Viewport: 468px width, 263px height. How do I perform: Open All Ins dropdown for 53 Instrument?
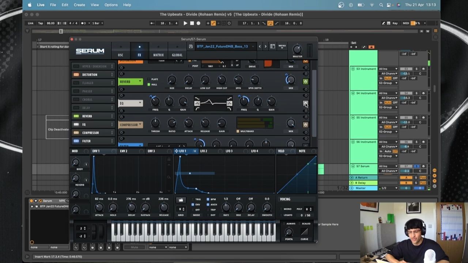coord(388,69)
